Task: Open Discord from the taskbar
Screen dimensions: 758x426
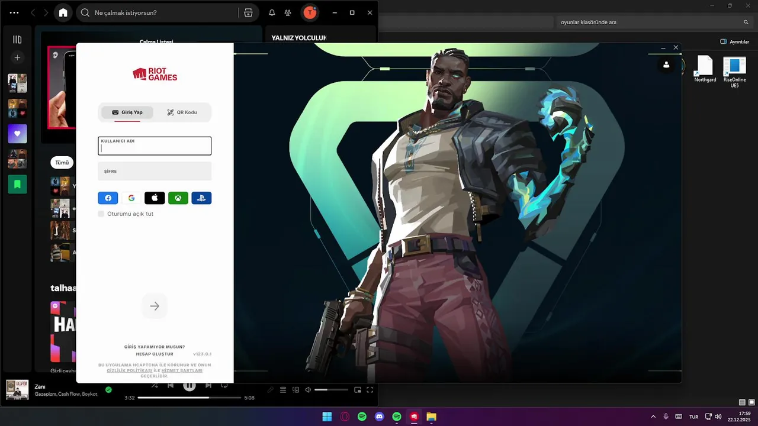Action: point(380,417)
